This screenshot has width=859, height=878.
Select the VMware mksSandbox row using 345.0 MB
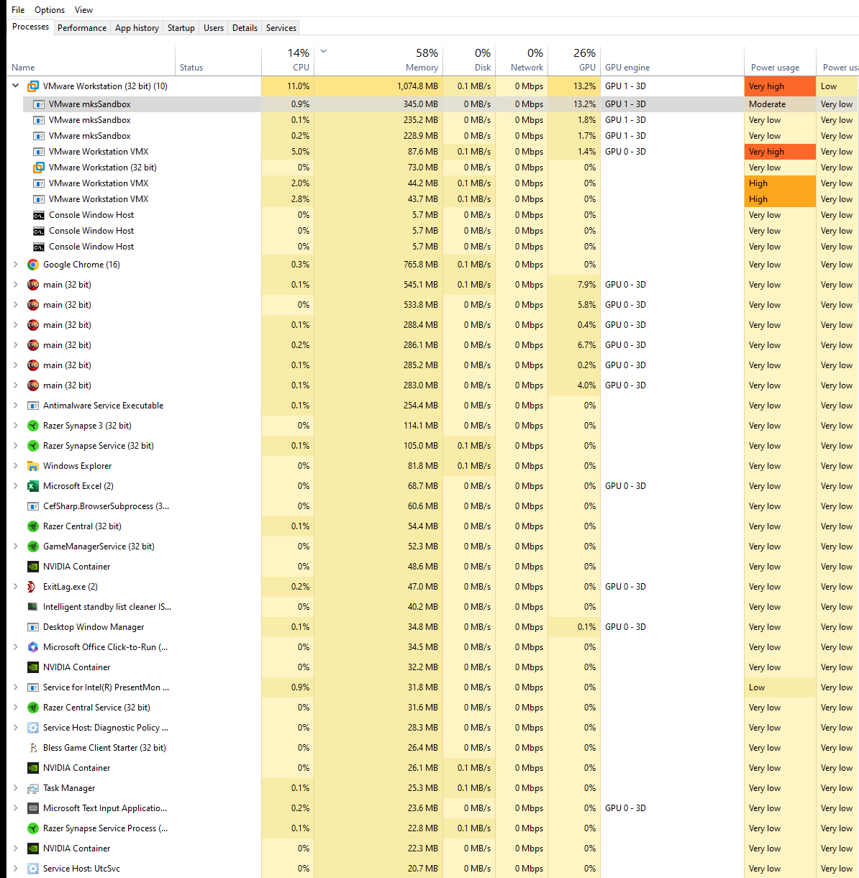coord(440,104)
